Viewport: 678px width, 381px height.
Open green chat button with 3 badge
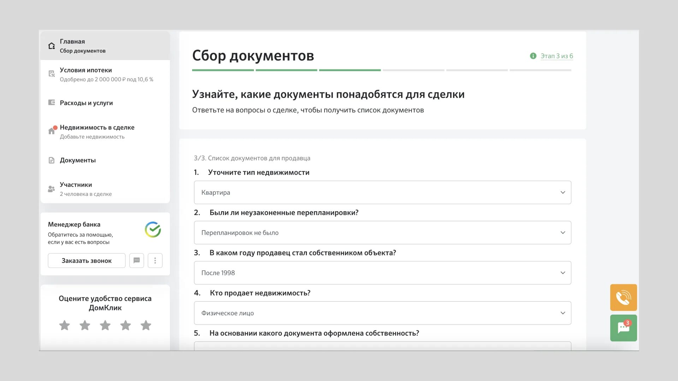(x=624, y=328)
